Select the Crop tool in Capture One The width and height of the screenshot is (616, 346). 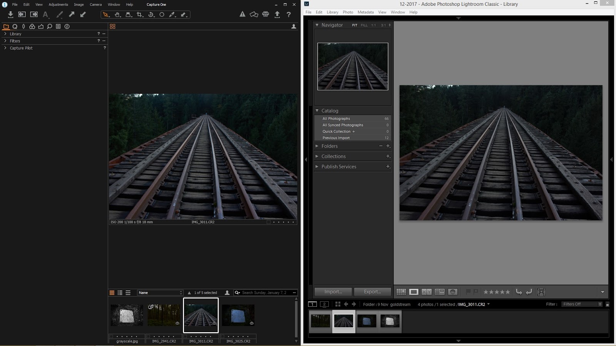140,15
